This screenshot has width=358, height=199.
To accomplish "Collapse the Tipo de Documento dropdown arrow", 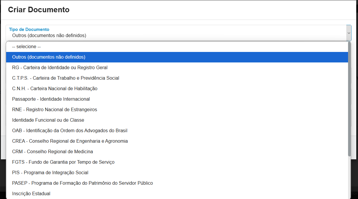I will pyautogui.click(x=348, y=33).
